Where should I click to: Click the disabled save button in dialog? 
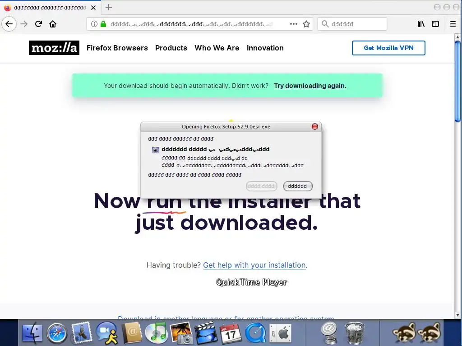tap(261, 186)
